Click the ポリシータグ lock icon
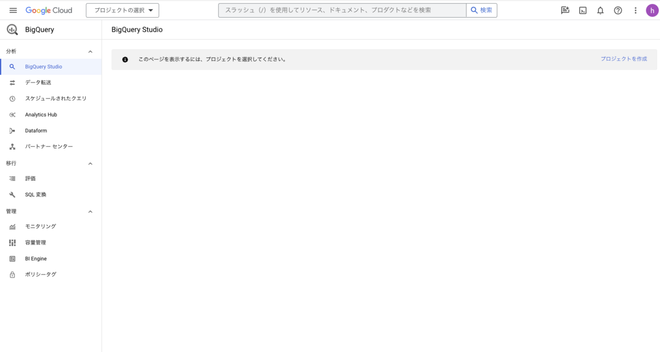 (x=12, y=274)
